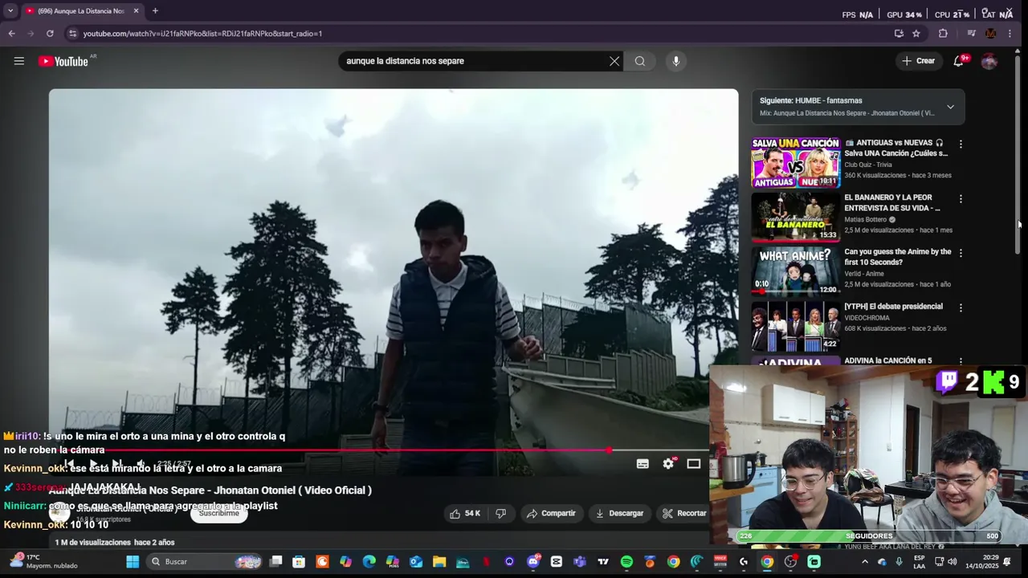The height and width of the screenshot is (578, 1028).
Task: Open Club Quiz - Trivia channel name
Action: coord(868,165)
